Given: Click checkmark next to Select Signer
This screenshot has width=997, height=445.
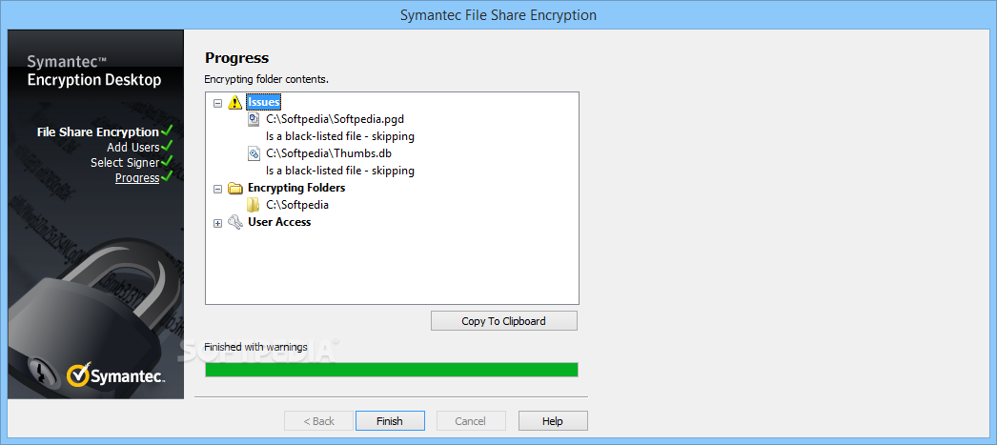Looking at the screenshot, I should (167, 161).
